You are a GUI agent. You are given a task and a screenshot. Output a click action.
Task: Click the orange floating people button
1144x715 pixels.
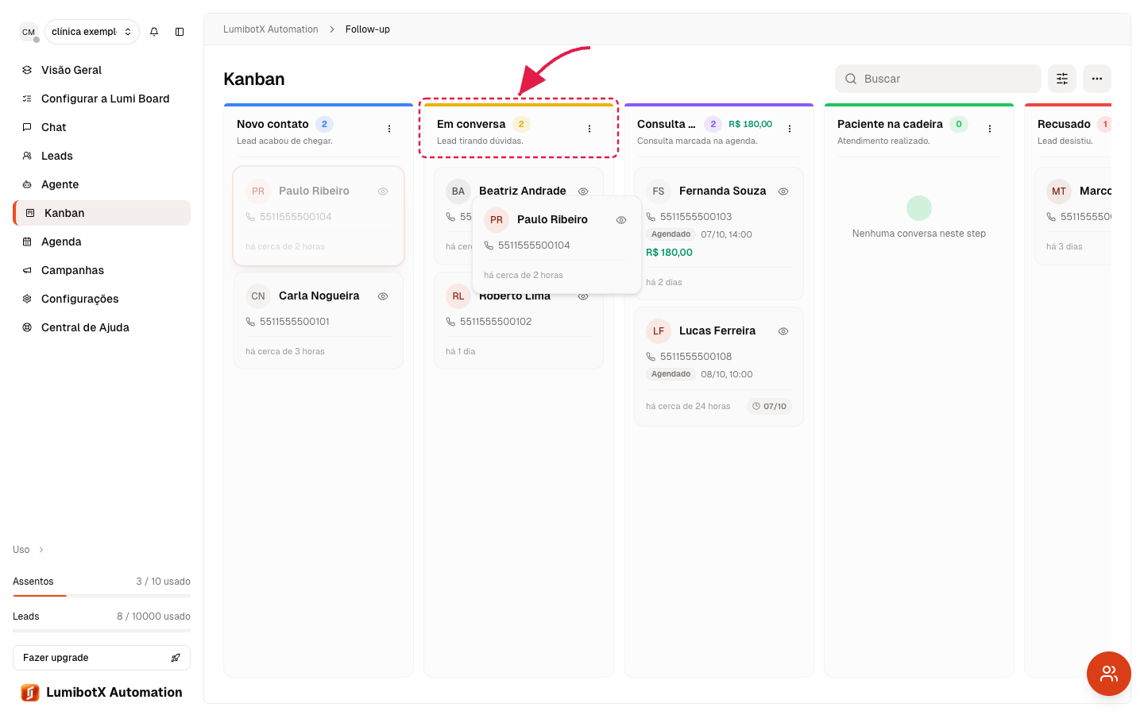(x=1109, y=674)
